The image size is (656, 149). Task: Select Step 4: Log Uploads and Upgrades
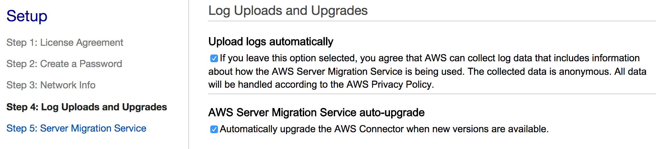click(86, 107)
